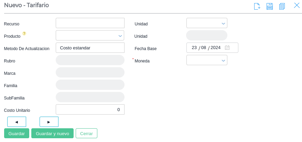
Task: Click the Metodo De Actualizacion field
Action: [90, 48]
